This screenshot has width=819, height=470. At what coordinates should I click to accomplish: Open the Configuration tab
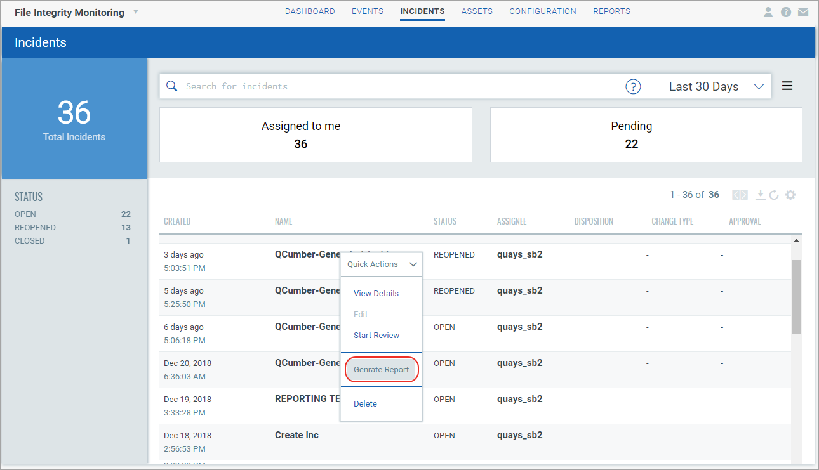543,11
